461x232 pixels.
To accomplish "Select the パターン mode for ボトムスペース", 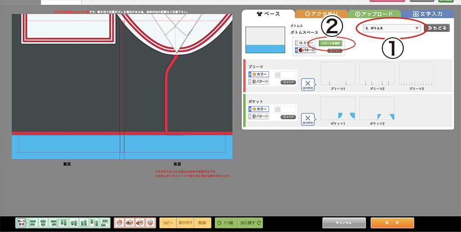I will [305, 50].
